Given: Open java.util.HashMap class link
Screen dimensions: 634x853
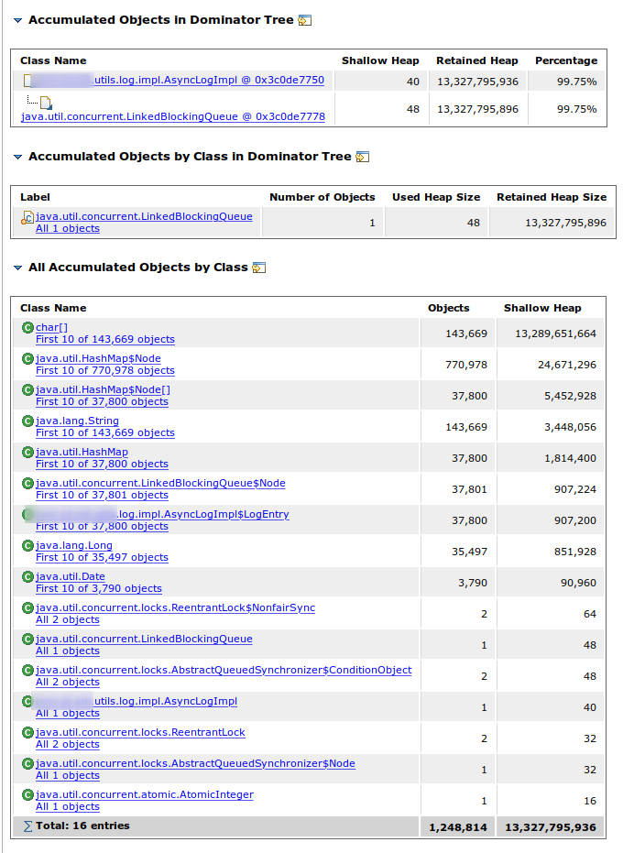Looking at the screenshot, I should point(82,452).
